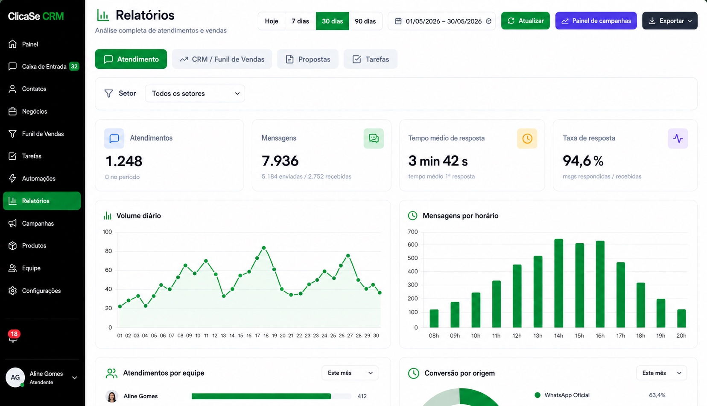
Task: Switch to the Propostas tab
Action: (307, 59)
